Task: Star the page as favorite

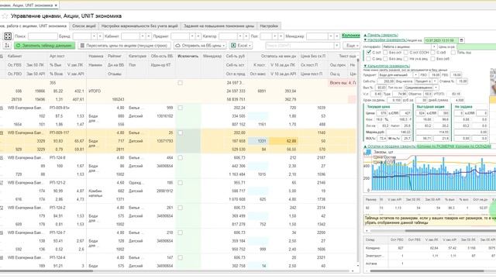Action: [x=5, y=16]
